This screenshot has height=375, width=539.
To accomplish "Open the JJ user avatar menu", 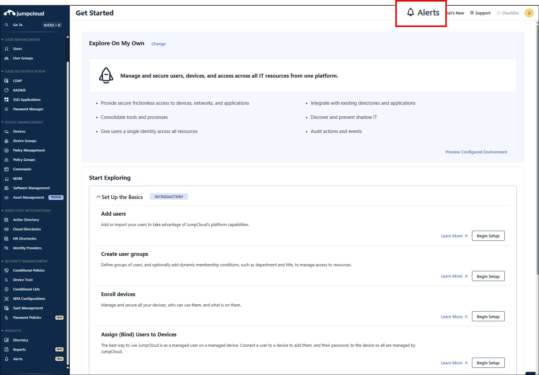I will click(529, 13).
